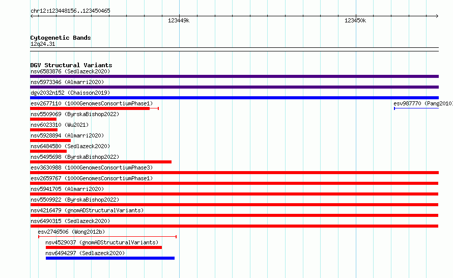Select the red nsv5495698 variant bar
Viewport: 453px width, 278px height.
[x=101, y=162]
